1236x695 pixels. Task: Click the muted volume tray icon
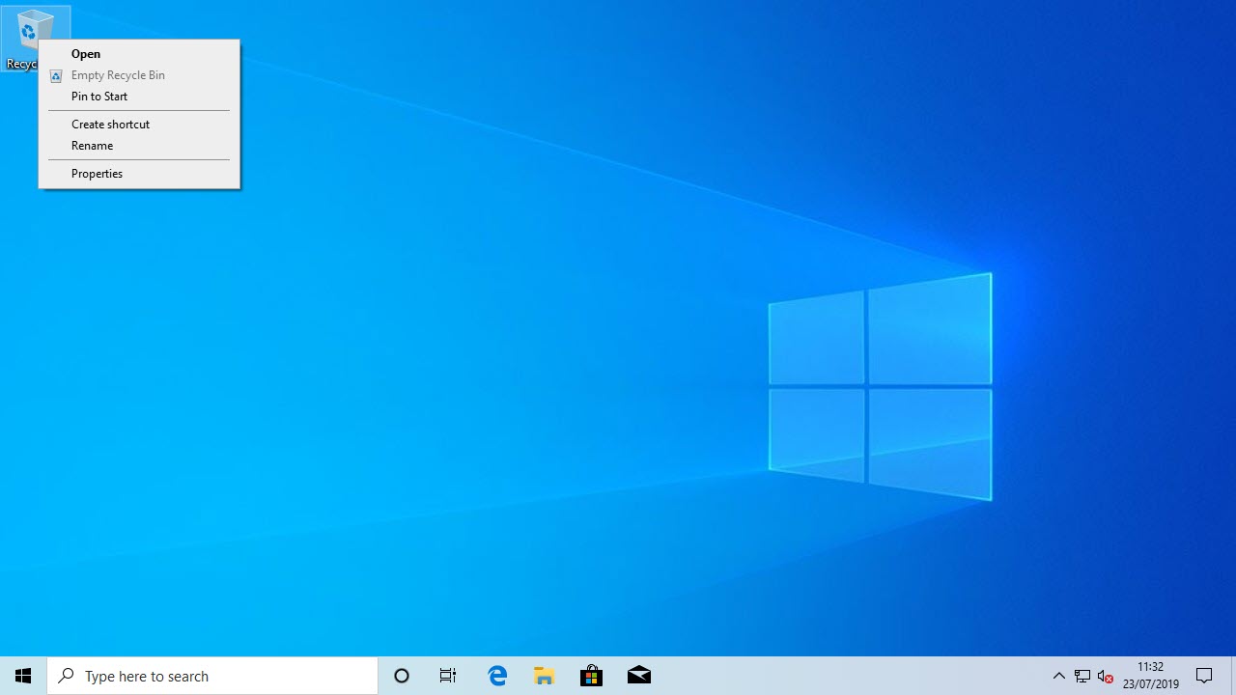[x=1106, y=677]
